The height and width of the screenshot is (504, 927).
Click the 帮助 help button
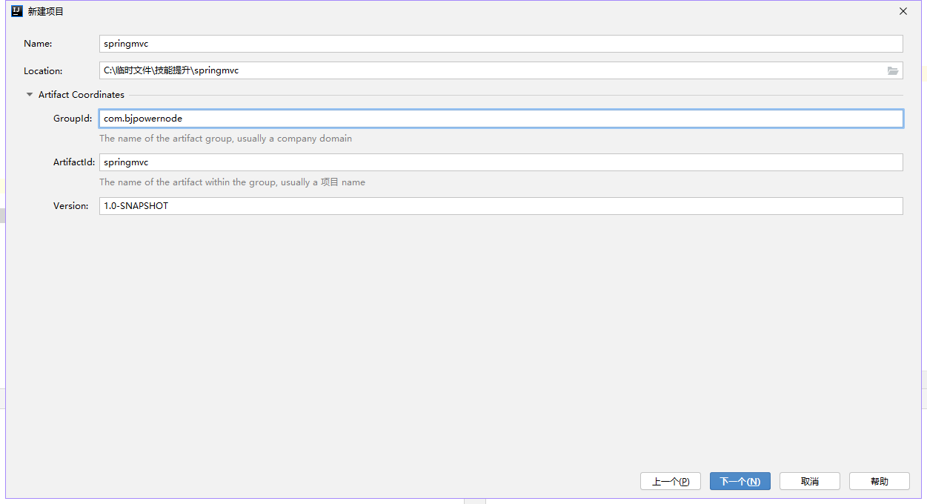click(880, 481)
